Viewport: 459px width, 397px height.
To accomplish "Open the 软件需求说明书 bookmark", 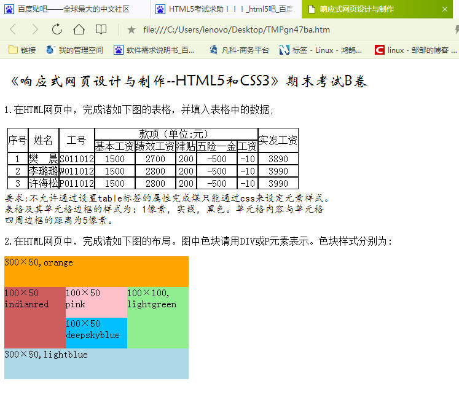I will (154, 50).
